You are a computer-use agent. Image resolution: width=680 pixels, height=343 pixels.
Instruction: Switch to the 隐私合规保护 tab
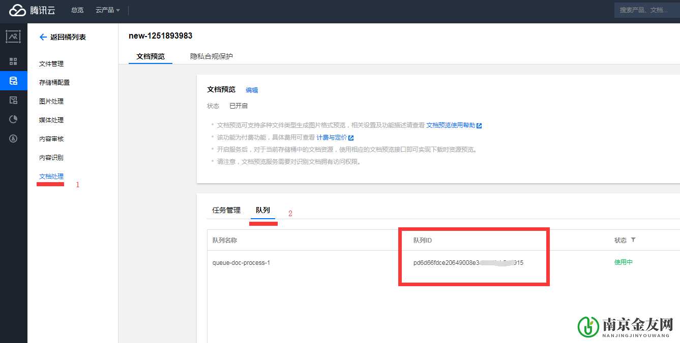click(211, 56)
